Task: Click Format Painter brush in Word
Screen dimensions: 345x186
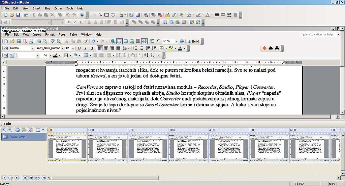Action: click(85, 41)
